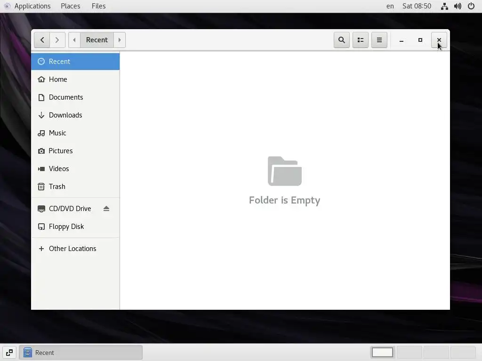Click the trash can icon beside Trash
This screenshot has height=361, width=482.
41,186
